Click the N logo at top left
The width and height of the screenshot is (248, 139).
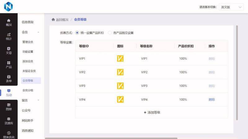point(8,6)
